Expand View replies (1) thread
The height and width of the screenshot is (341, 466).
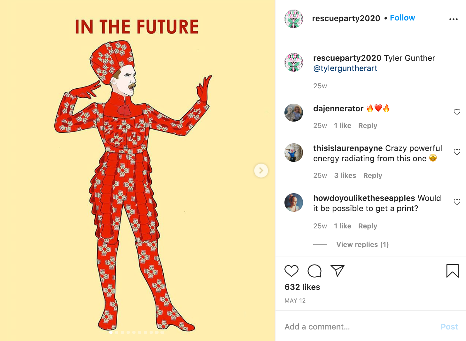(x=362, y=244)
